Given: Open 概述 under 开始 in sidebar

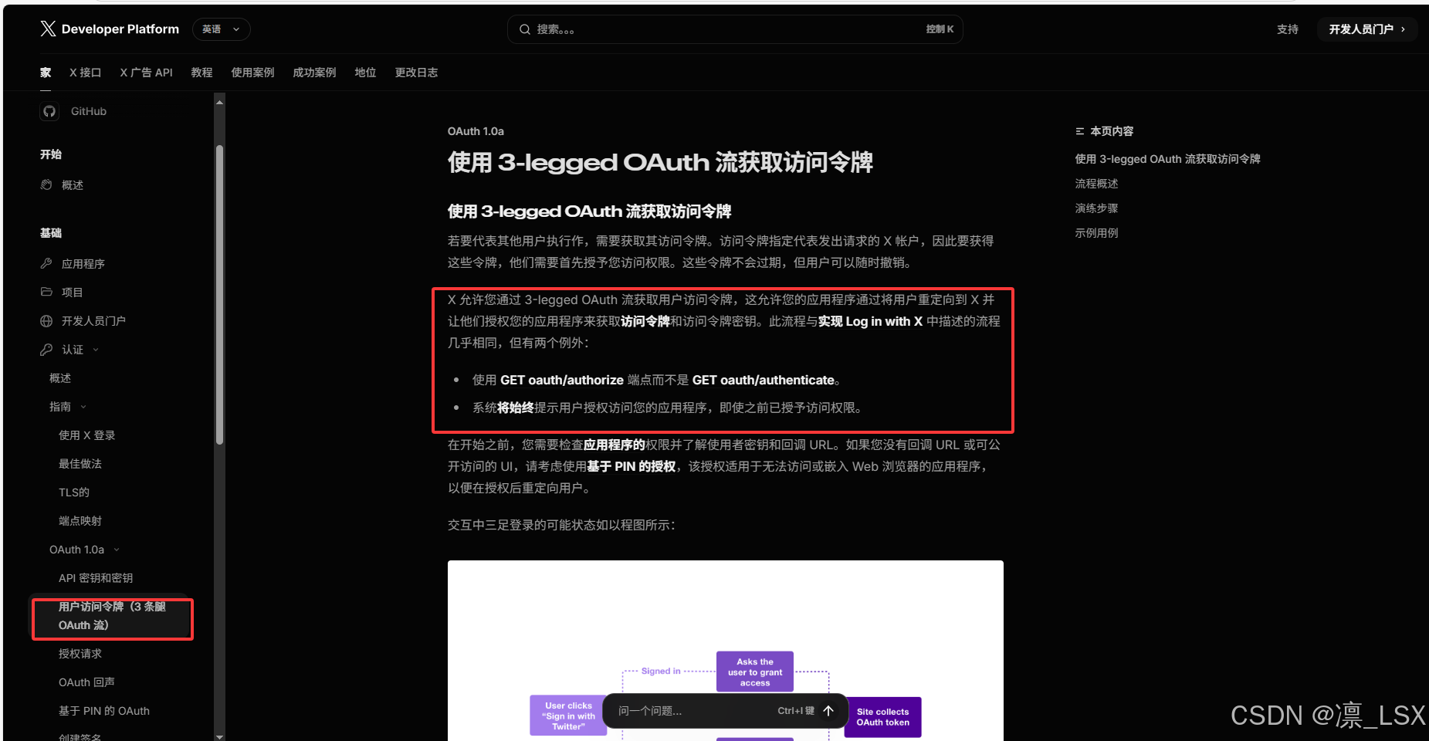Looking at the screenshot, I should (73, 185).
